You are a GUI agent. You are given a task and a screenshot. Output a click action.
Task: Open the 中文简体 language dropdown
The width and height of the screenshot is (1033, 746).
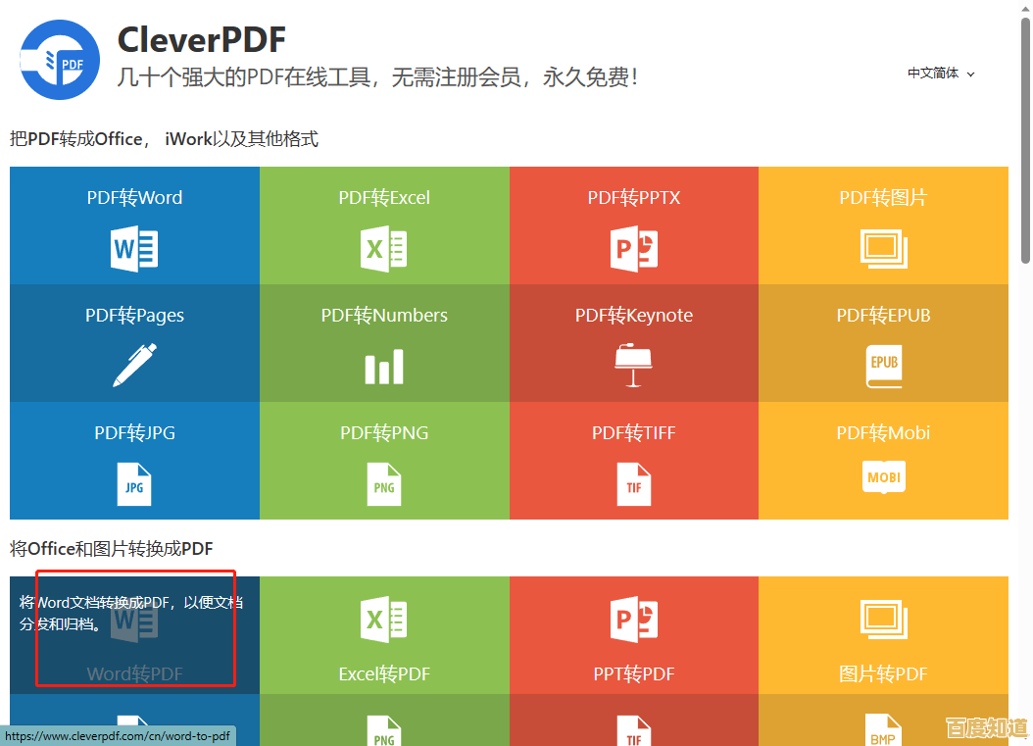pos(933,73)
